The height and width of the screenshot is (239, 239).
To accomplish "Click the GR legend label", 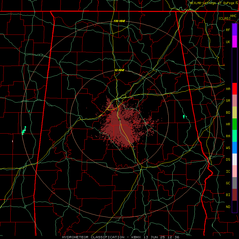I will [x=228, y=100].
